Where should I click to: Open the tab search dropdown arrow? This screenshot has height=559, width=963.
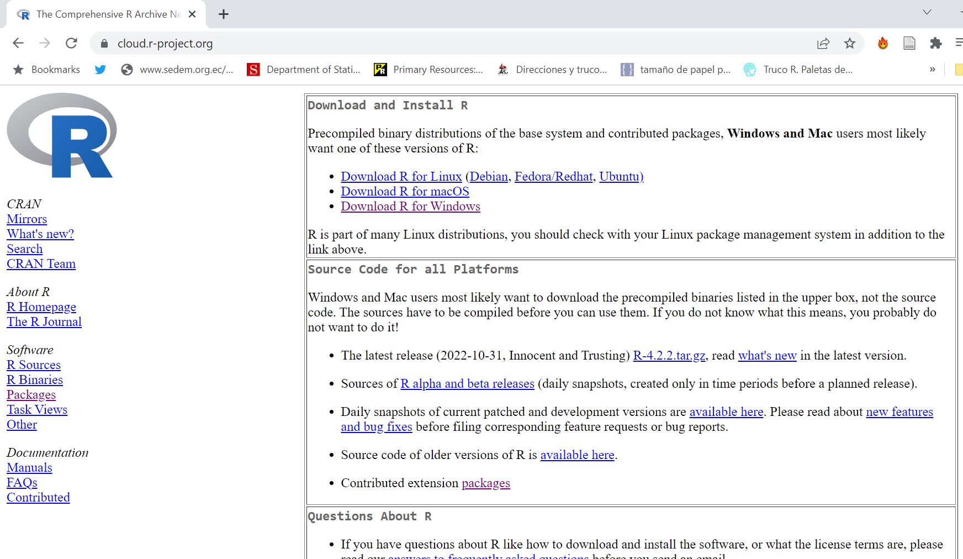pyautogui.click(x=927, y=12)
